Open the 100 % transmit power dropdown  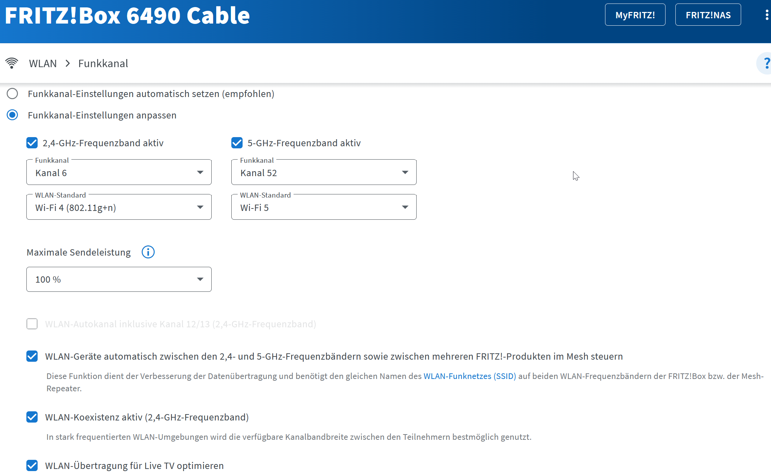point(119,279)
